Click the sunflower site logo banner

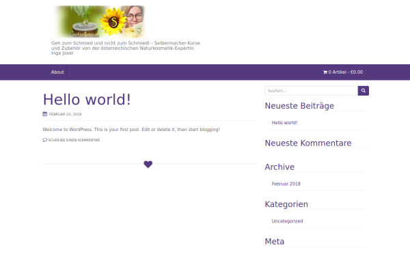point(99,21)
